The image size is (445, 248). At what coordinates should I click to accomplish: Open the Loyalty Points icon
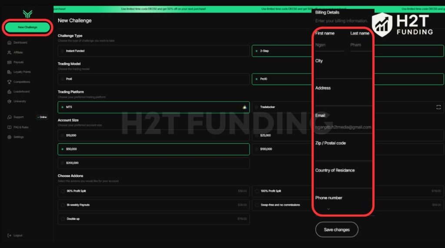coord(10,72)
